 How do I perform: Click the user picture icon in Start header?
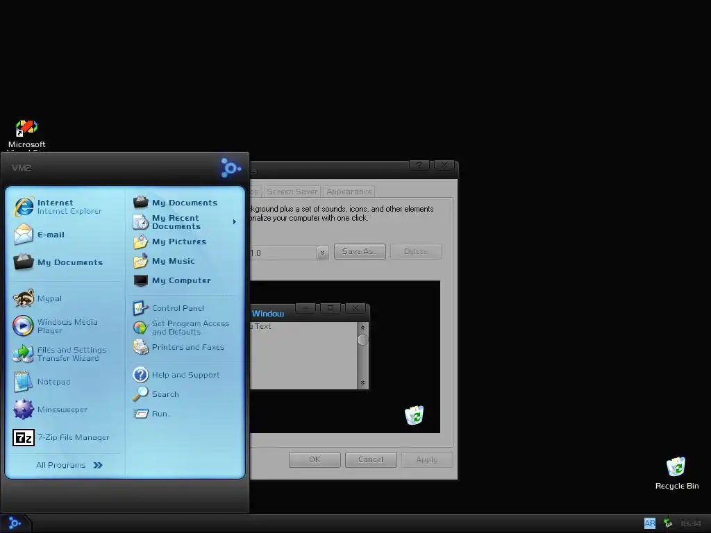coord(231,168)
